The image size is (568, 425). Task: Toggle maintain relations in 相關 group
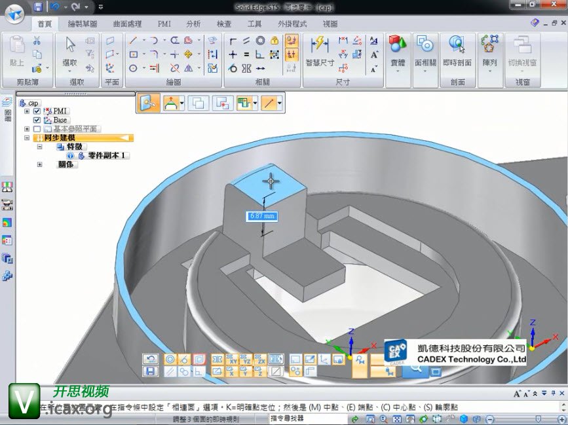tap(292, 41)
